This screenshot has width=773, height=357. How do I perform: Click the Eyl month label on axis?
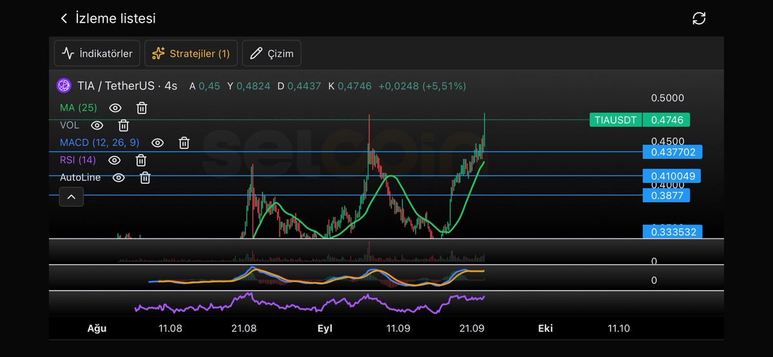[x=325, y=328]
